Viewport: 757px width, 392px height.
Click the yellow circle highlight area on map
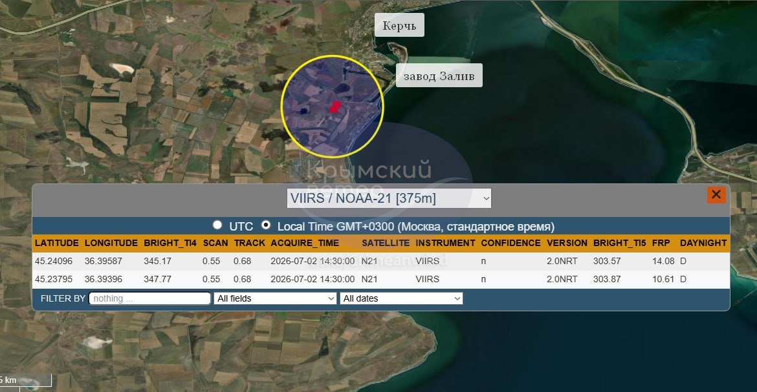click(332, 107)
